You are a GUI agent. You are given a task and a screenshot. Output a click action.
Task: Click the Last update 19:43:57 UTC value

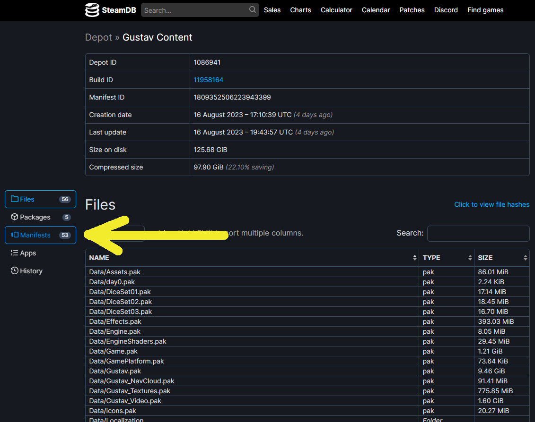point(243,132)
